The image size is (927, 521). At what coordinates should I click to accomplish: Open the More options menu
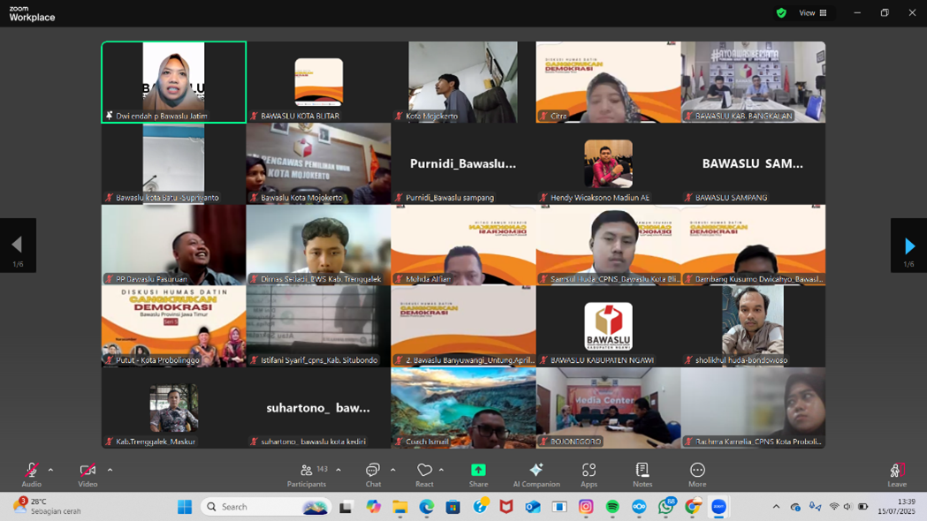coord(697,475)
